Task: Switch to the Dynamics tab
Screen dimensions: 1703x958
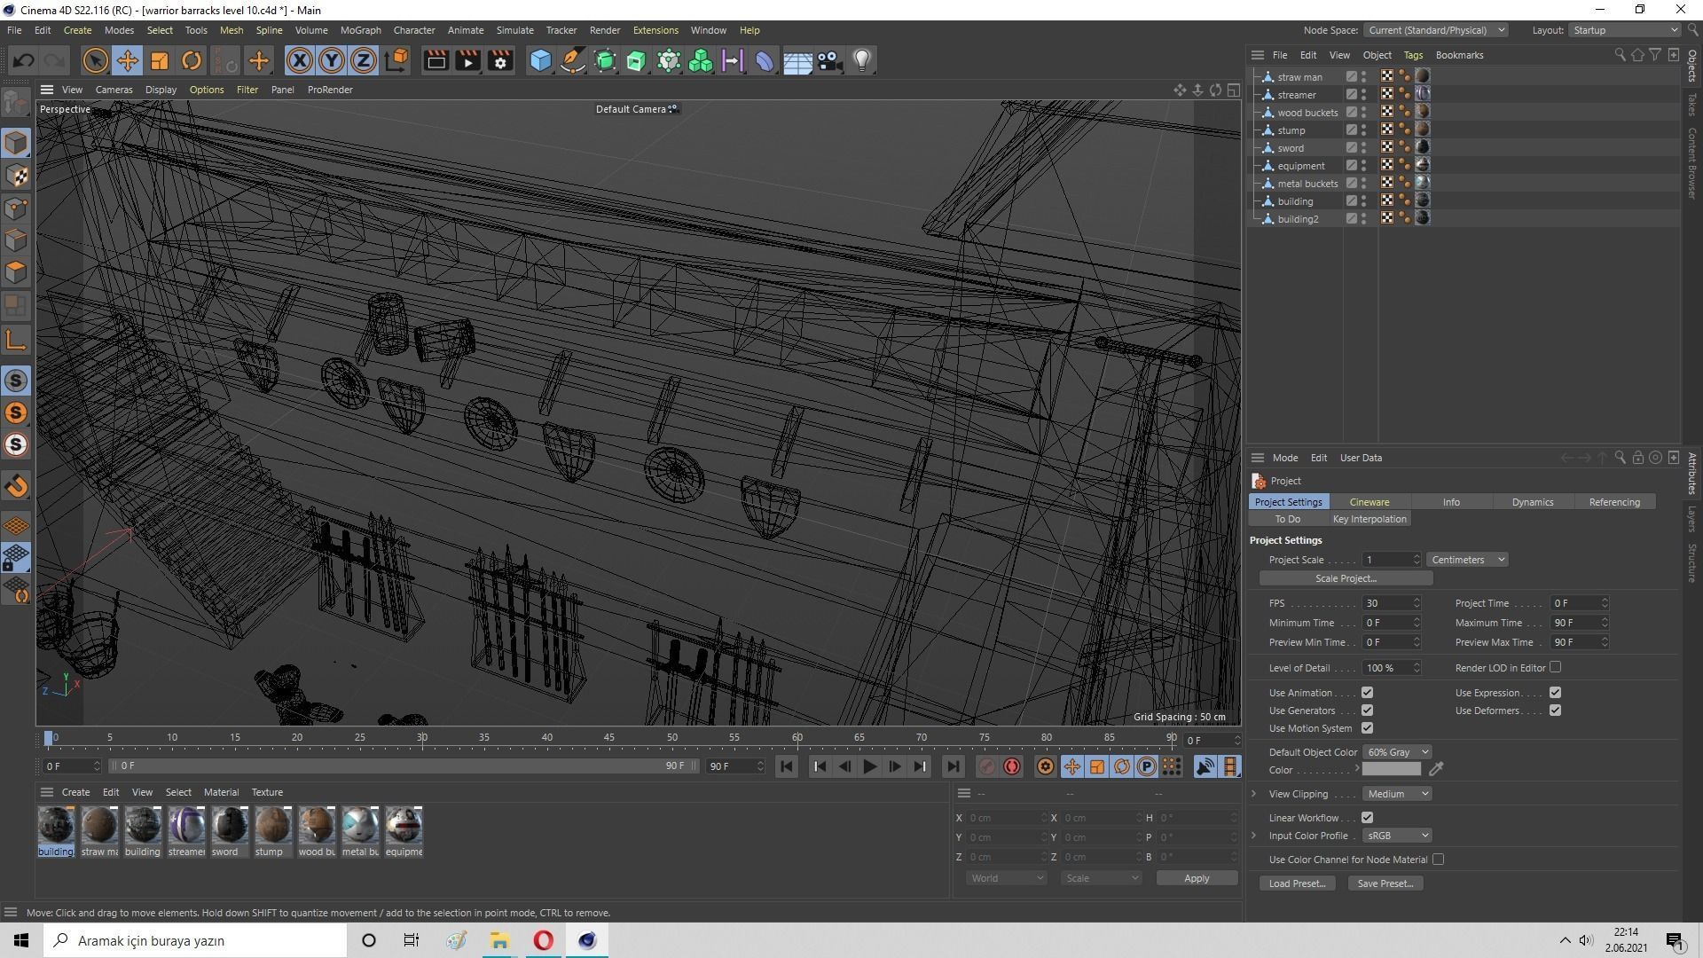Action: click(x=1532, y=502)
